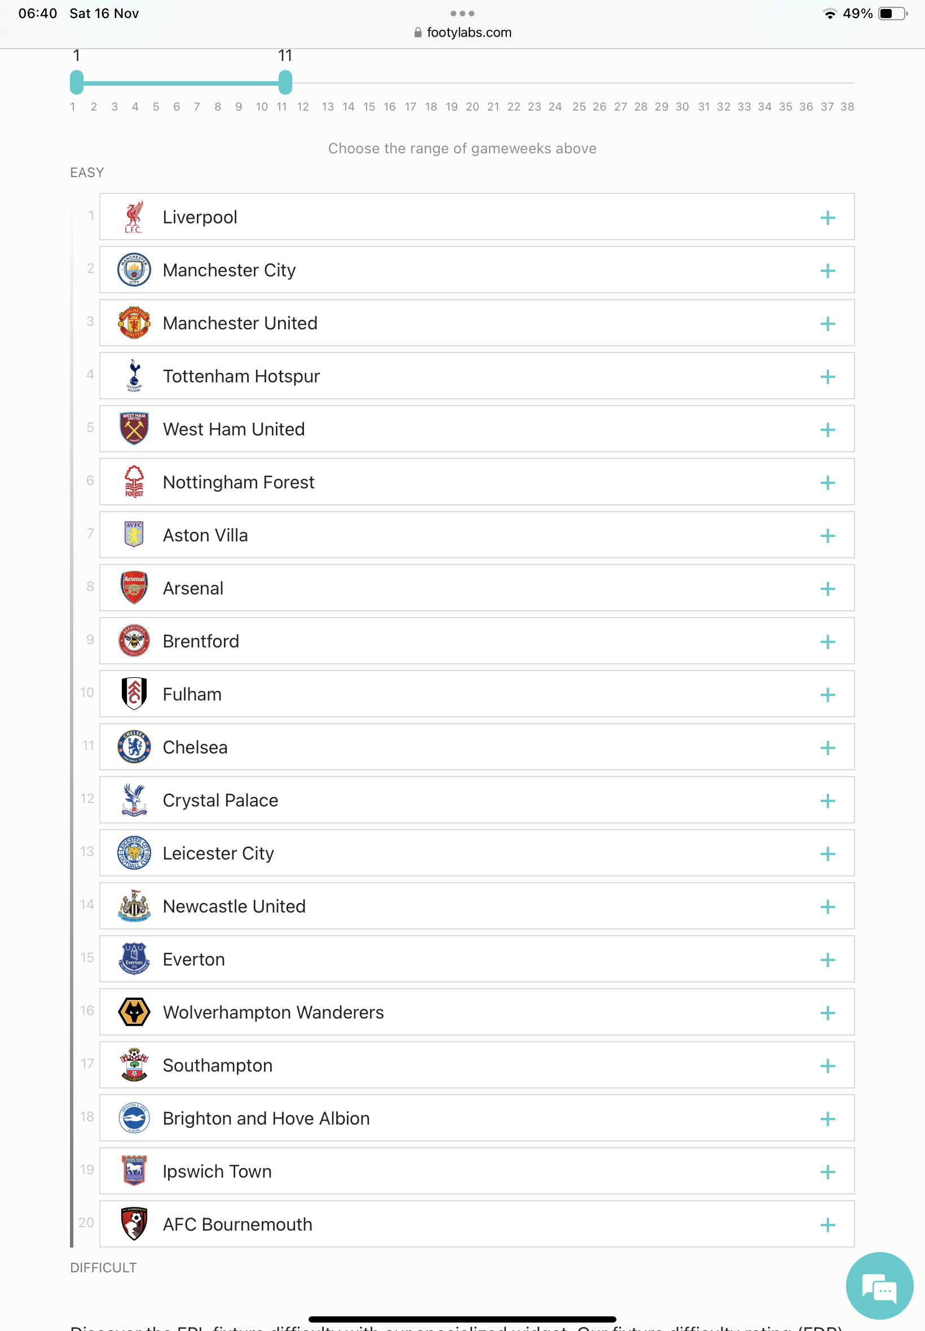The image size is (925, 1331).
Task: Click the Fulham club badge
Action: [134, 694]
